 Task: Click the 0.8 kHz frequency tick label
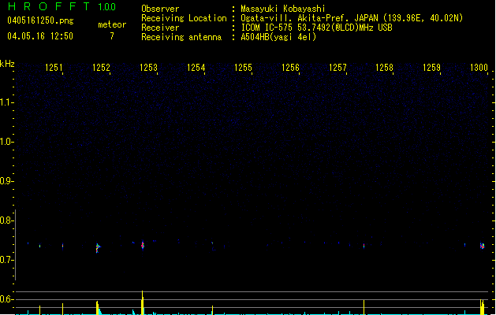click(x=6, y=220)
